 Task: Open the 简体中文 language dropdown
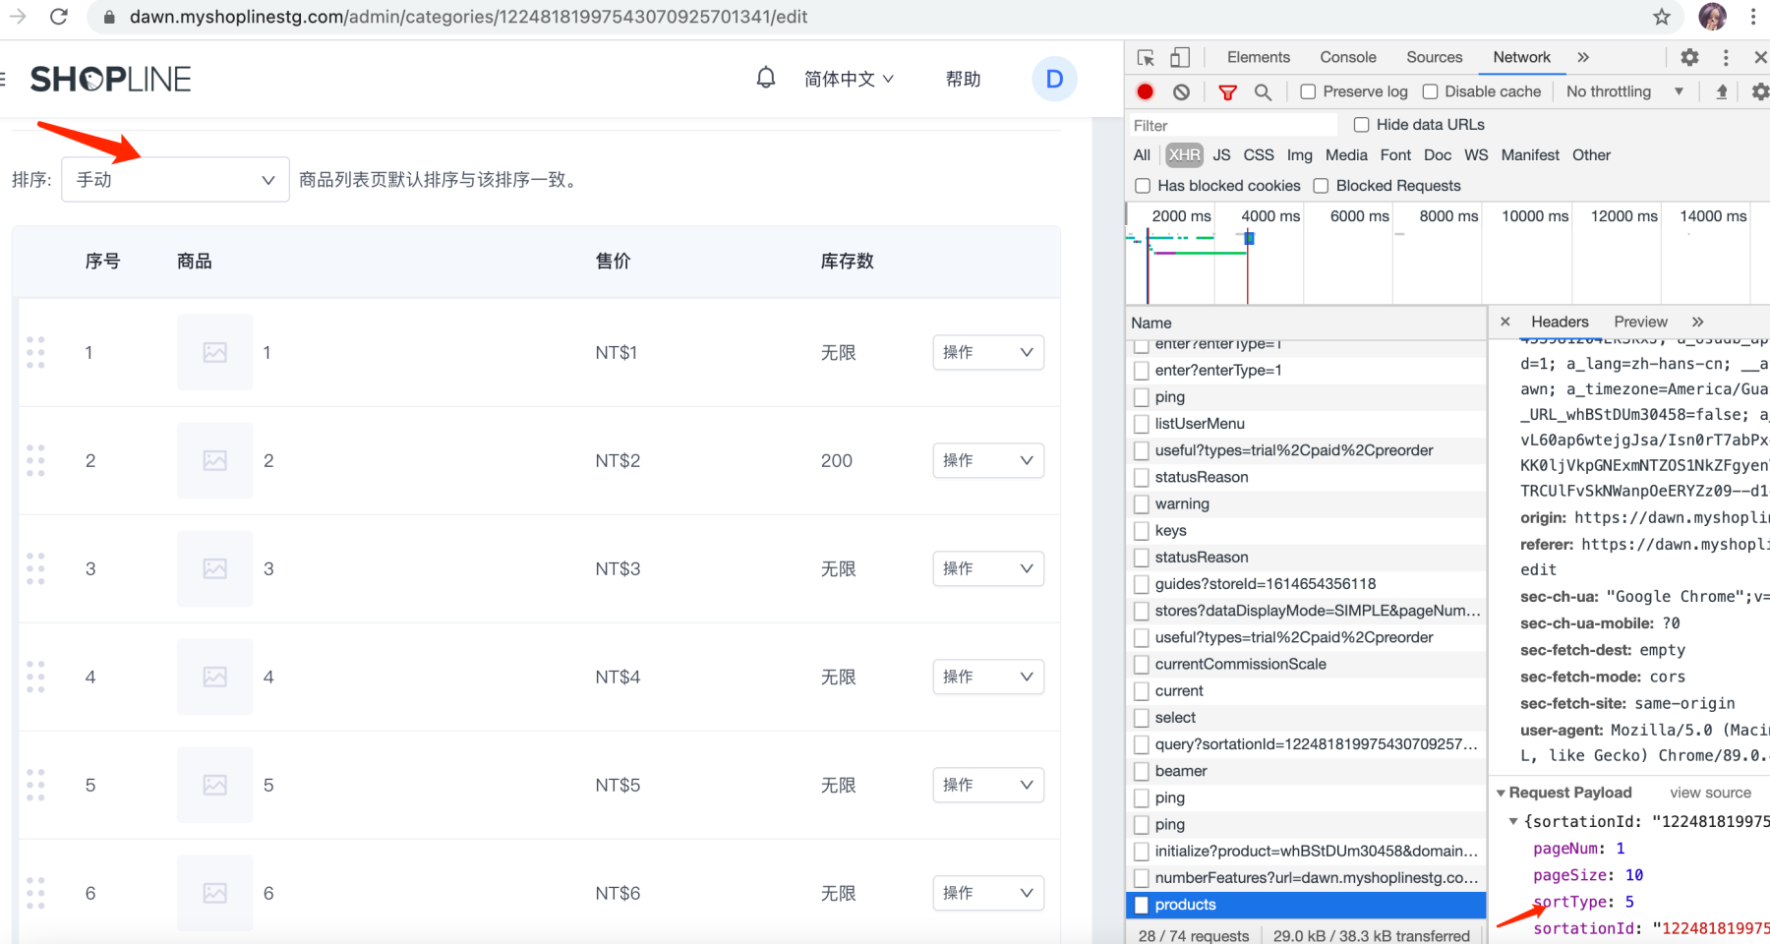pyautogui.click(x=849, y=79)
